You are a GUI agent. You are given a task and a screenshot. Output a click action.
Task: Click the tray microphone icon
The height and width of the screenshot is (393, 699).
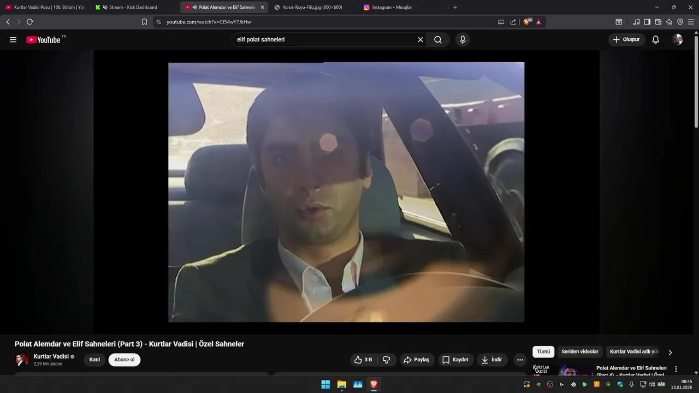(x=631, y=384)
